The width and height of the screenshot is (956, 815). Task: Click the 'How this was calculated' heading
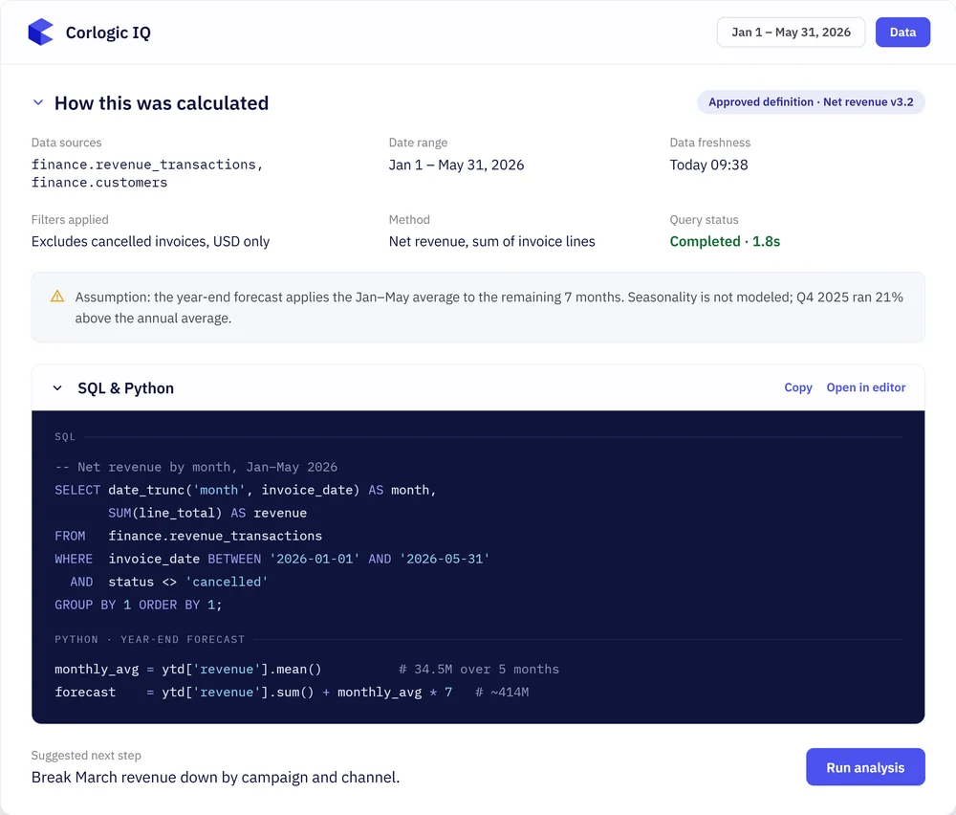162,103
